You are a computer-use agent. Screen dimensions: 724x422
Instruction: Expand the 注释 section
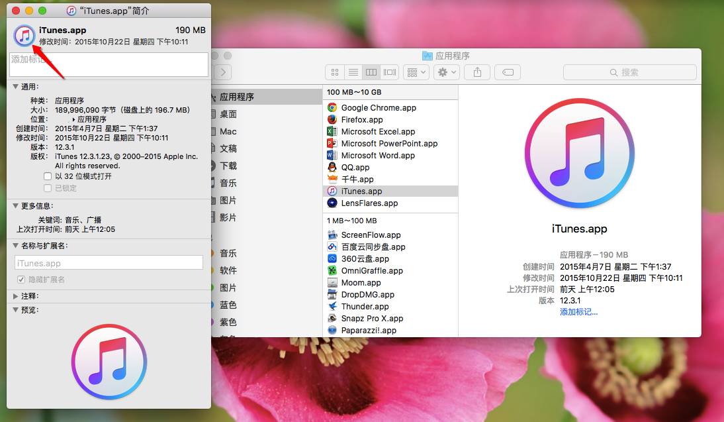click(16, 296)
